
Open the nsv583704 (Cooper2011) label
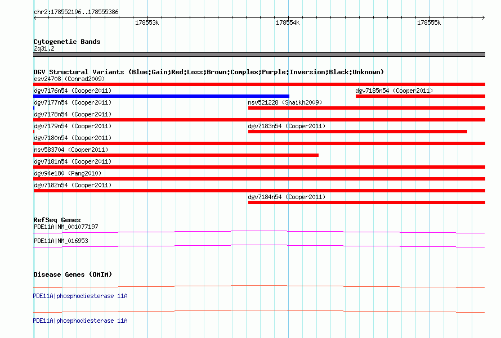coord(71,150)
